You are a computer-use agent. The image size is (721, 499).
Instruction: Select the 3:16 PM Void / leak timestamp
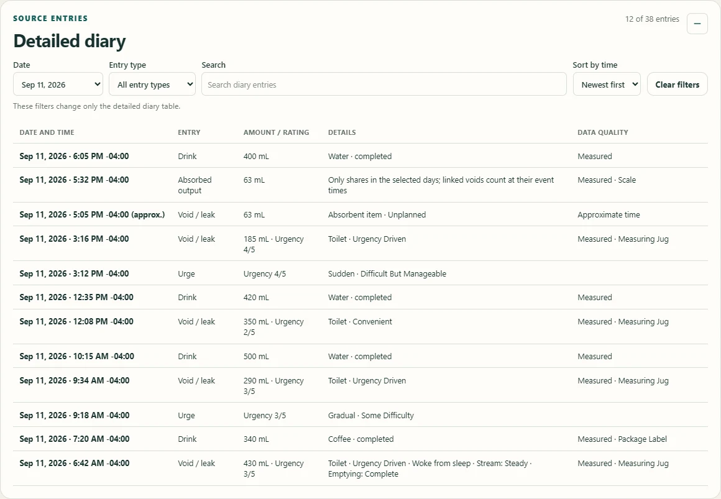74,239
